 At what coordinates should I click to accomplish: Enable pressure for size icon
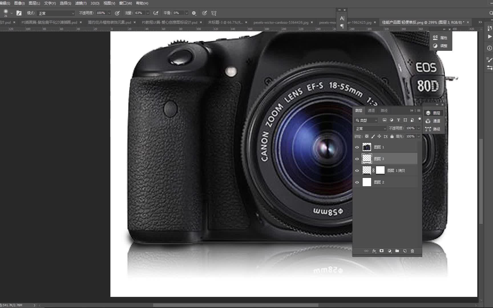pyautogui.click(x=205, y=13)
